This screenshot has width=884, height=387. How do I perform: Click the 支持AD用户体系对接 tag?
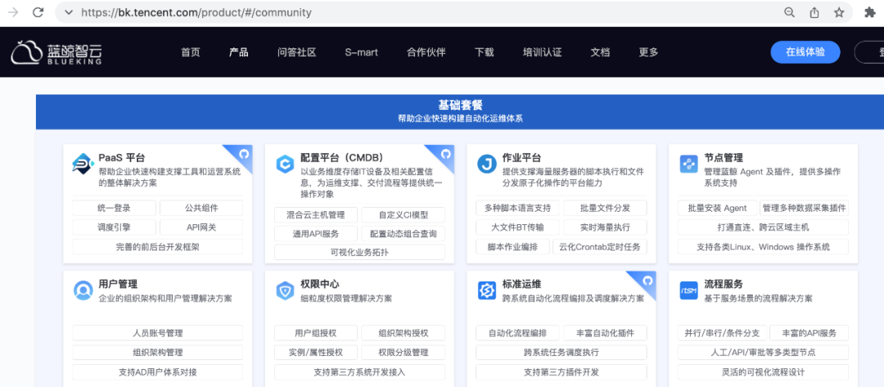[x=157, y=371]
